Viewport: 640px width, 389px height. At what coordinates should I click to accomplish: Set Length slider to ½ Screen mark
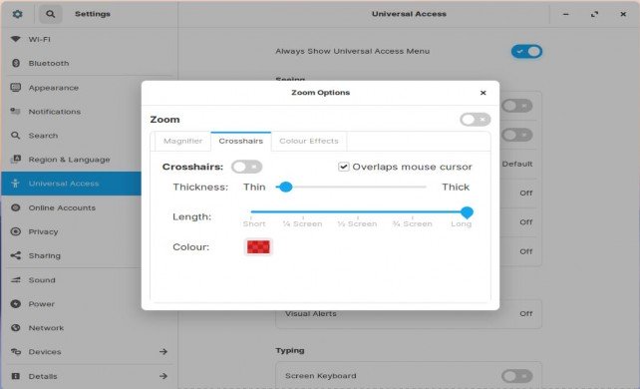coord(358,212)
